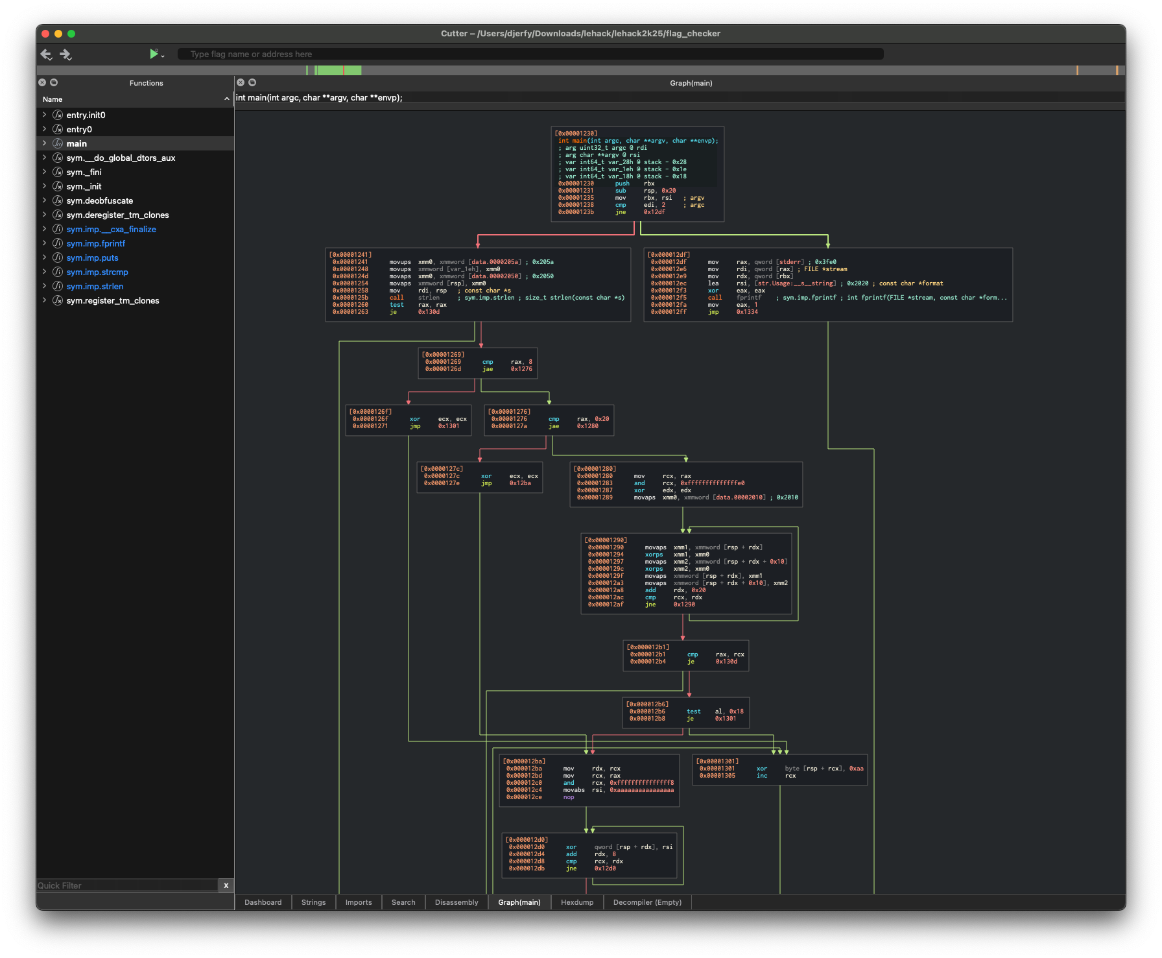Select the Graph(main) bottom tab
Viewport: 1162px width, 958px height.
point(519,902)
